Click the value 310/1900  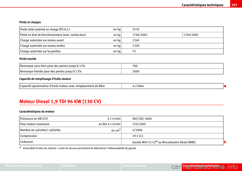pyautogui.click(x=139, y=124)
